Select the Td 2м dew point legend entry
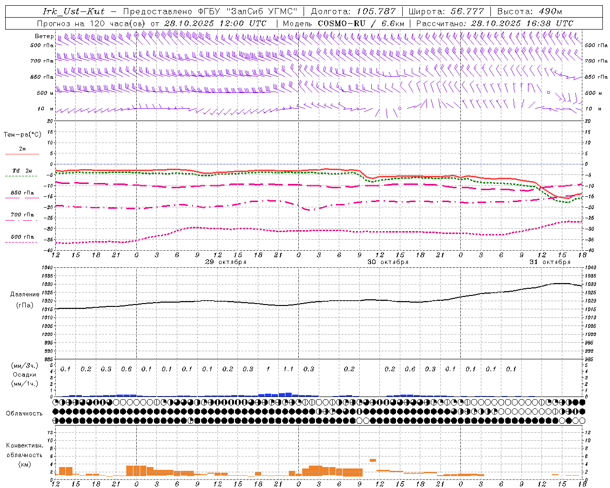 (x=22, y=171)
